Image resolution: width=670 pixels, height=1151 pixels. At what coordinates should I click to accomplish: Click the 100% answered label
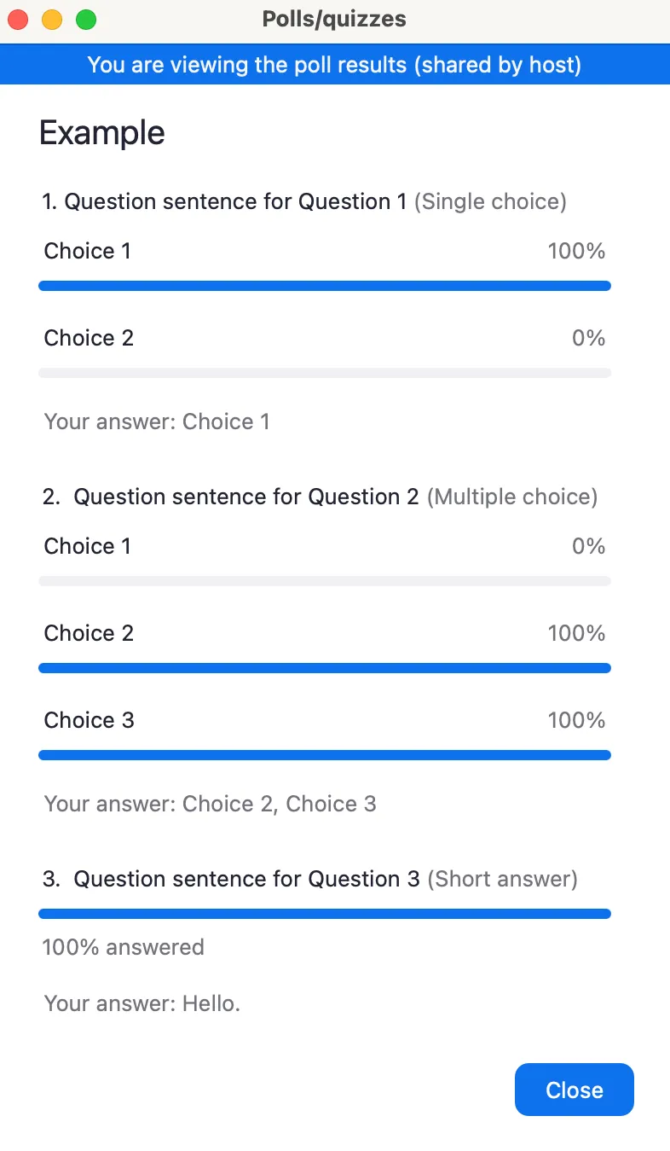[123, 946]
